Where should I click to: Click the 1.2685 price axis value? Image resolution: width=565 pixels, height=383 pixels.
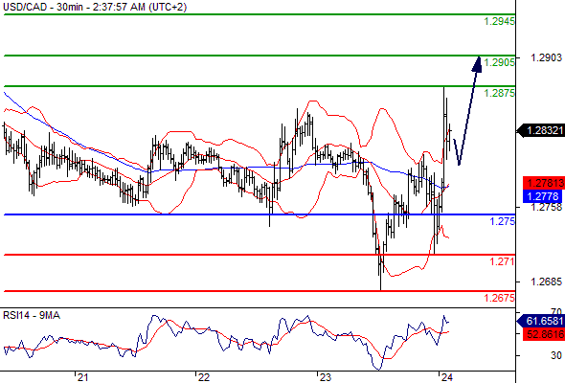(546, 282)
